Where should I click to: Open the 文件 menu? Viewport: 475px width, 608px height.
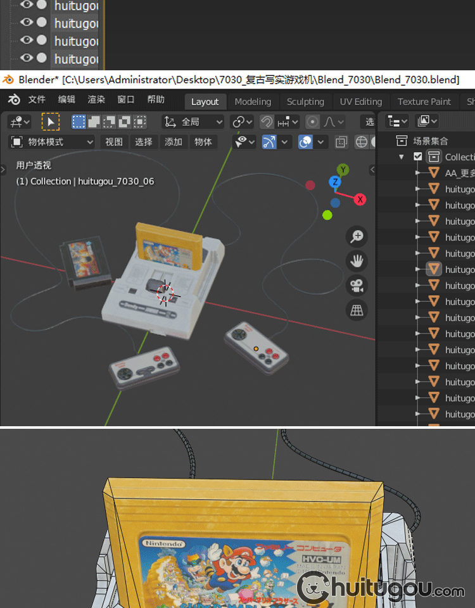coord(37,100)
